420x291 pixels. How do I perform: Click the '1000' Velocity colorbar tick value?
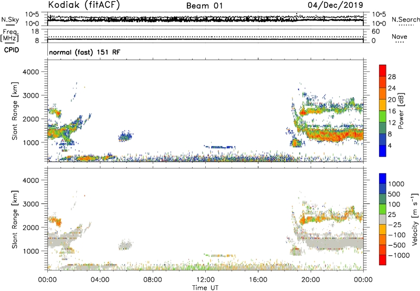[396, 184]
